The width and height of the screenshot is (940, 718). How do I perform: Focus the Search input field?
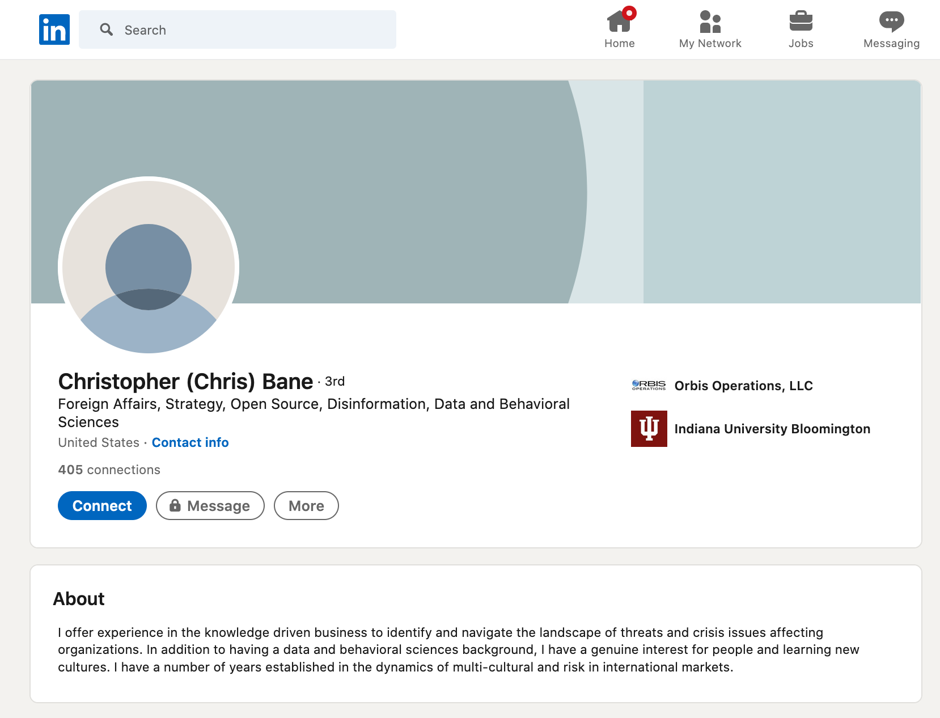pos(238,29)
